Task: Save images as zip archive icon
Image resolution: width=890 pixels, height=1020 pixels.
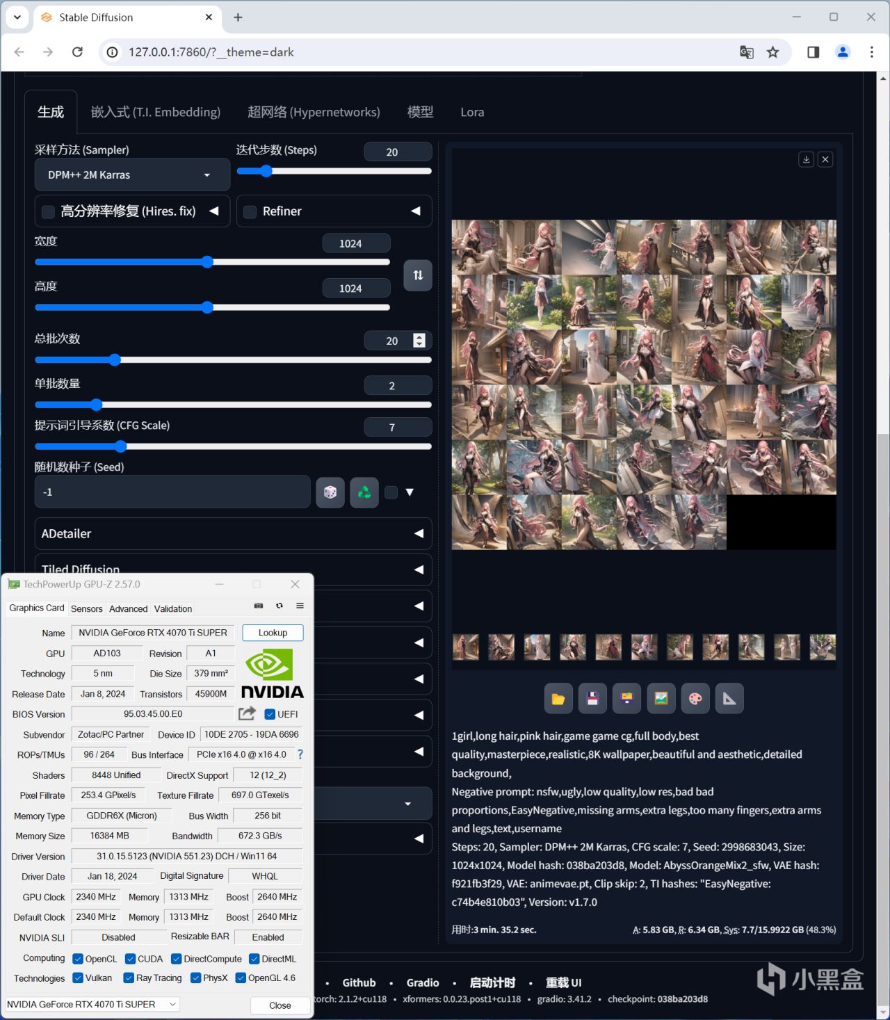Action: [x=626, y=699]
